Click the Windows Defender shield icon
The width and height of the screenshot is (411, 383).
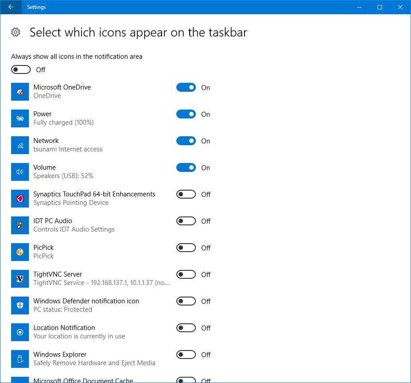20,306
